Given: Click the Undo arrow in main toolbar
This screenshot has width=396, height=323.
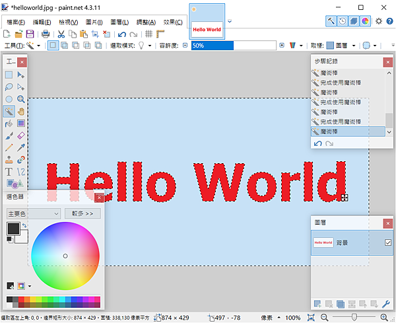Looking at the screenshot, I should 121,34.
